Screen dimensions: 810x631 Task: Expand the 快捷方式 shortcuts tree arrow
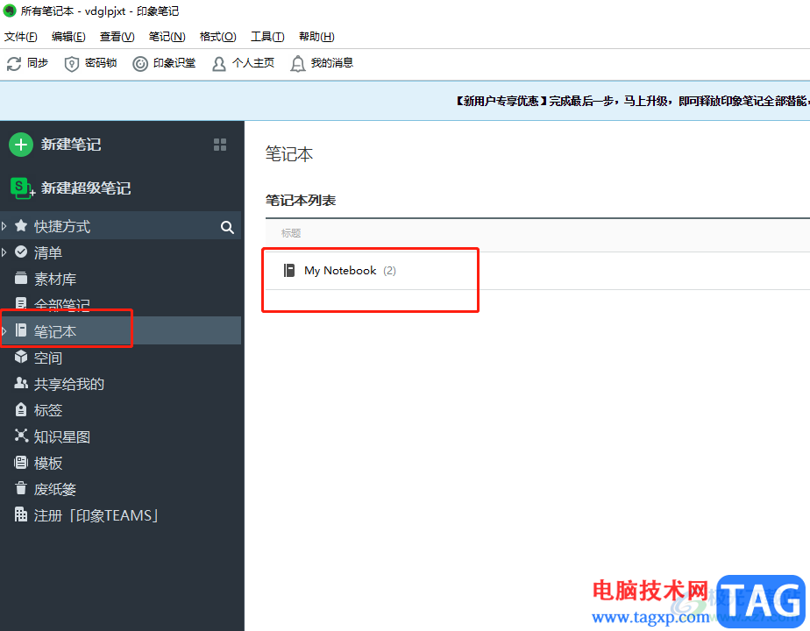(x=4, y=226)
